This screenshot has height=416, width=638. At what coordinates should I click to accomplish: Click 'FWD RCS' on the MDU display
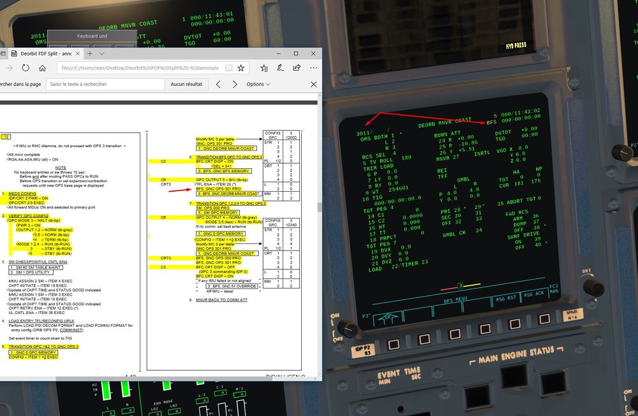click(x=517, y=213)
